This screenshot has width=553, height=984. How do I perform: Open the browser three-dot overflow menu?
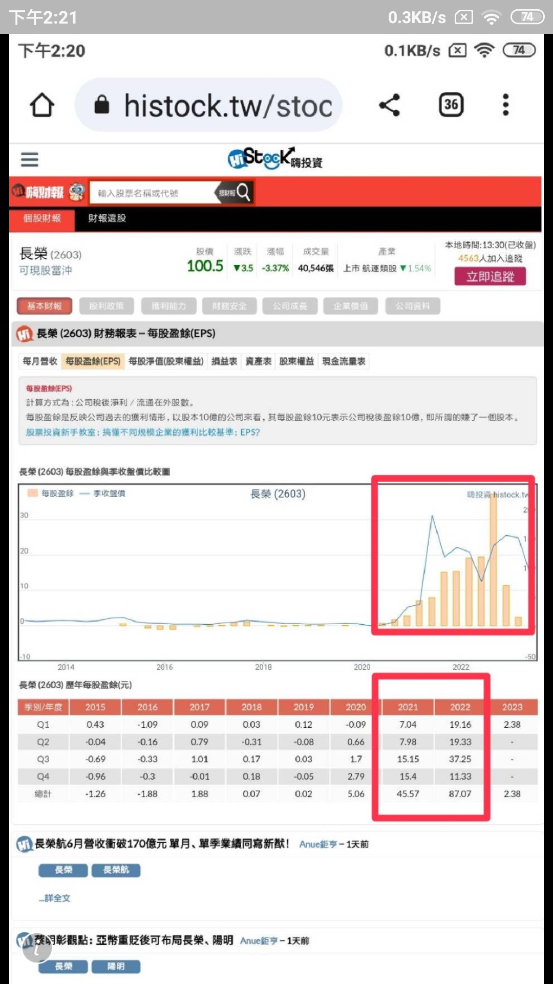pyautogui.click(x=506, y=105)
